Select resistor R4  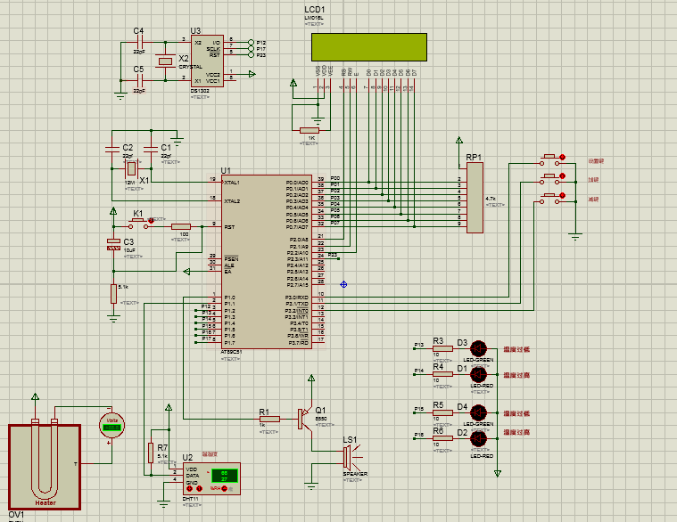[442, 375]
